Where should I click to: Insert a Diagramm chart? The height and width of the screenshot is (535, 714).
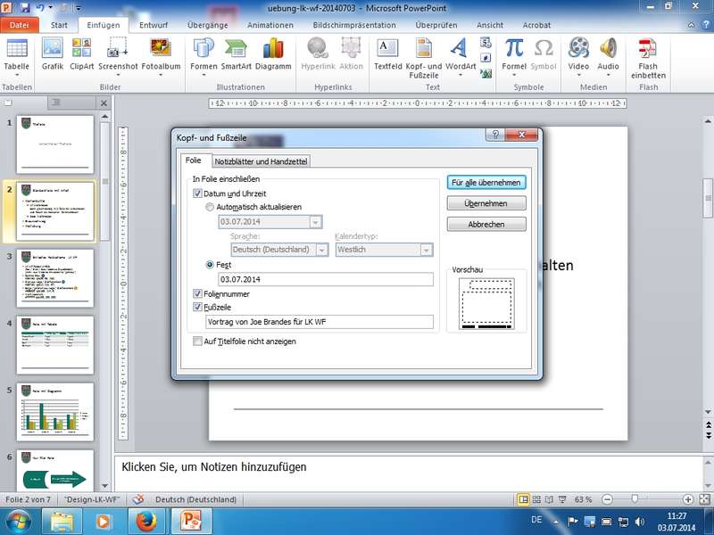click(273, 53)
